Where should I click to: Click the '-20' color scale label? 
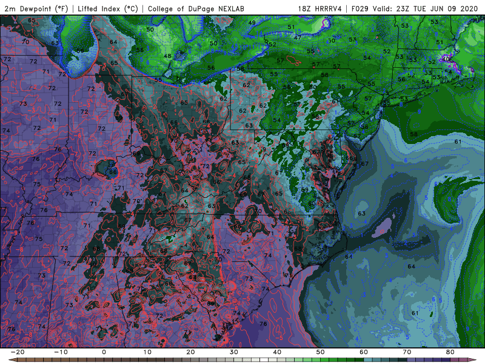point(18,352)
